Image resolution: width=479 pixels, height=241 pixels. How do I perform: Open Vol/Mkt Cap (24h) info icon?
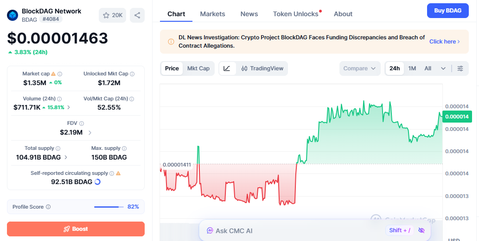[x=132, y=99]
